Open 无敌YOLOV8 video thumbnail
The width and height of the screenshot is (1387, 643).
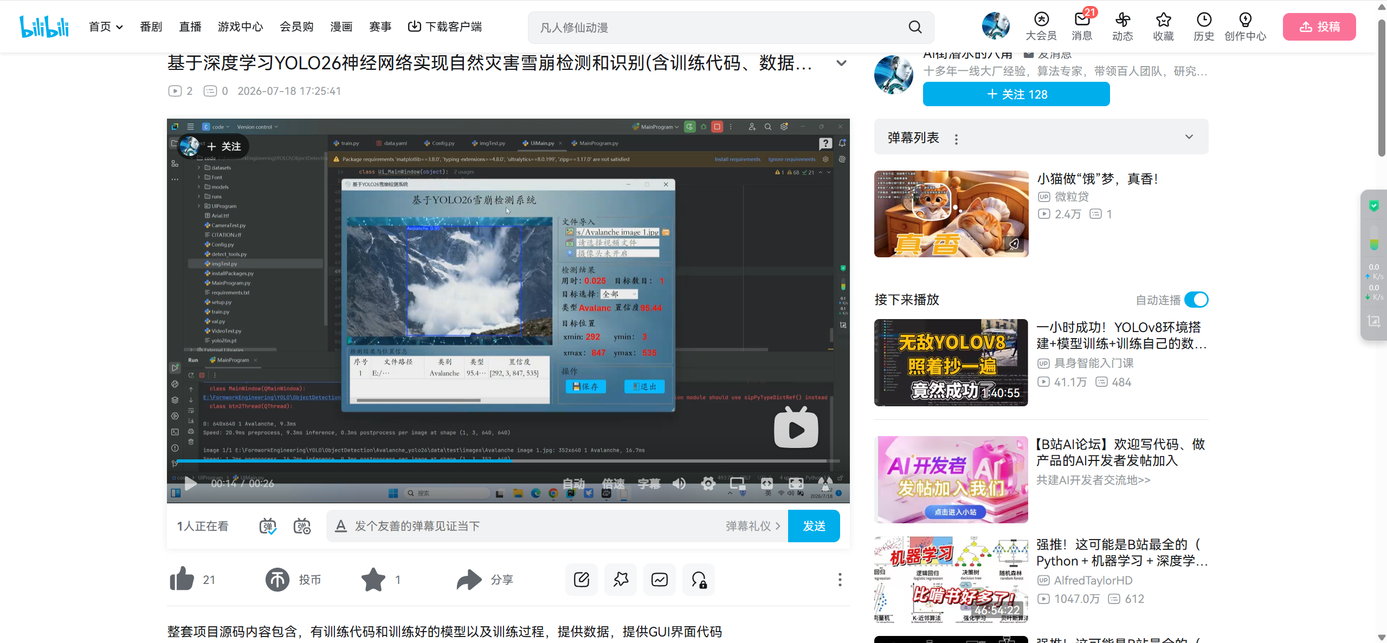pos(951,362)
